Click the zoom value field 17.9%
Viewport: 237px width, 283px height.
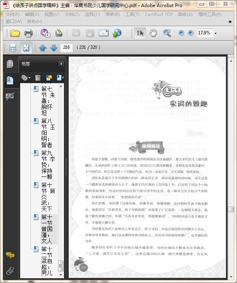point(205,33)
